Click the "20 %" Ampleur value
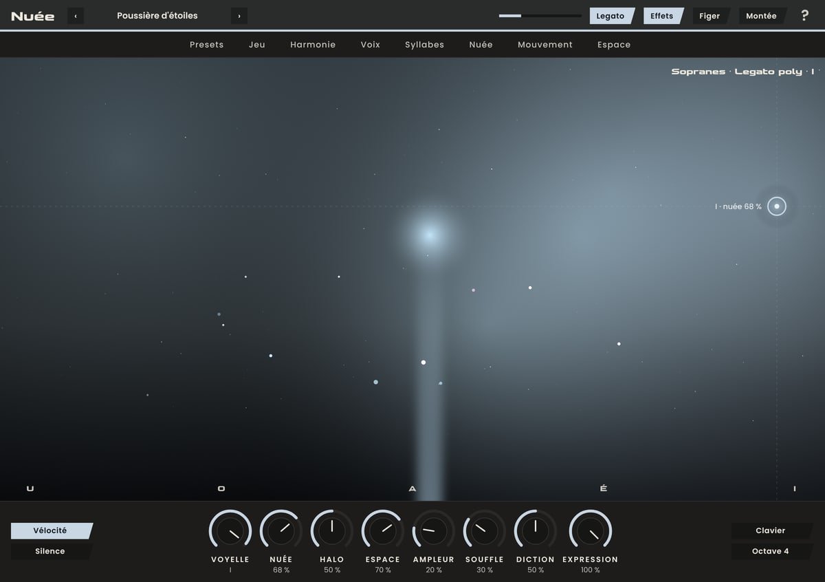825x582 pixels. pos(434,570)
